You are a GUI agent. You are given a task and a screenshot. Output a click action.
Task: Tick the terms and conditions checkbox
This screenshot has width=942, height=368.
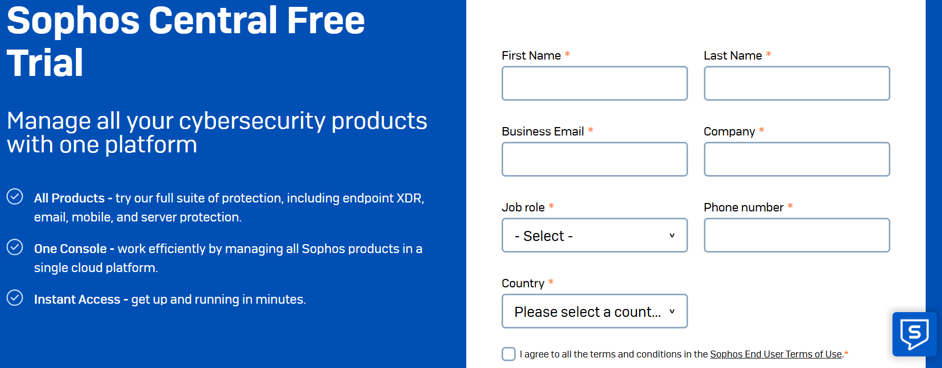[x=508, y=354]
